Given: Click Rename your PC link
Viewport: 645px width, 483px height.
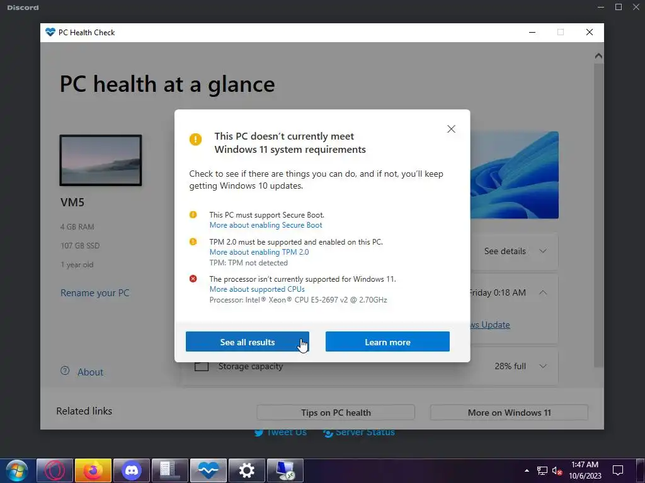Looking at the screenshot, I should 95,293.
